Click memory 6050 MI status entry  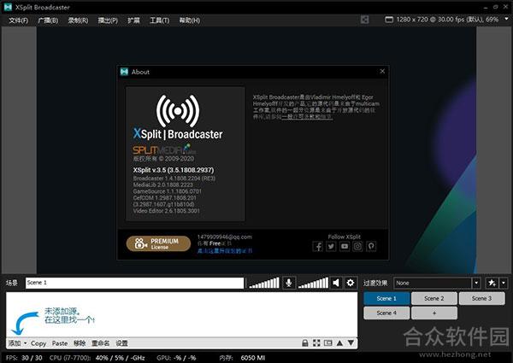click(x=242, y=358)
